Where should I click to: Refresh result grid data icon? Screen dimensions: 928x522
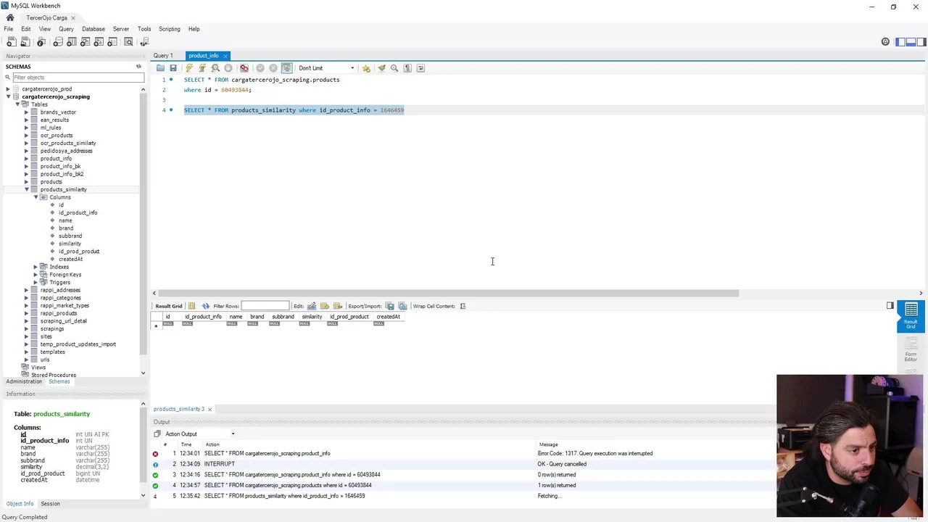point(206,306)
